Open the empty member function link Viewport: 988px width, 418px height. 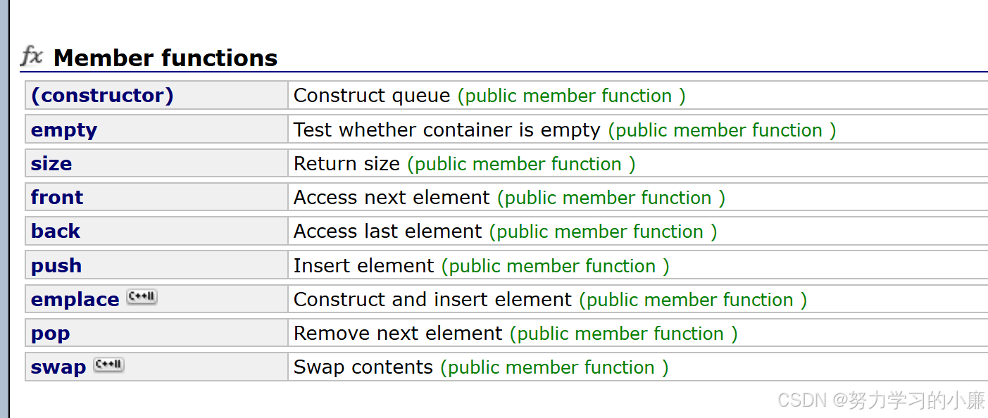(64, 130)
